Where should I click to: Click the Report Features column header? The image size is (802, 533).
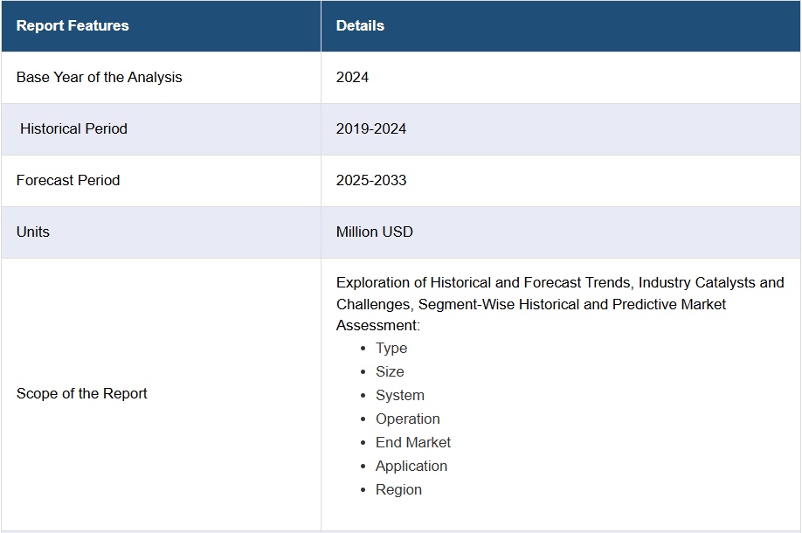pyautogui.click(x=73, y=25)
